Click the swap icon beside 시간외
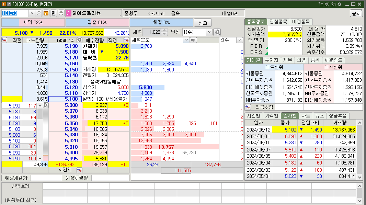 point(79,170)
